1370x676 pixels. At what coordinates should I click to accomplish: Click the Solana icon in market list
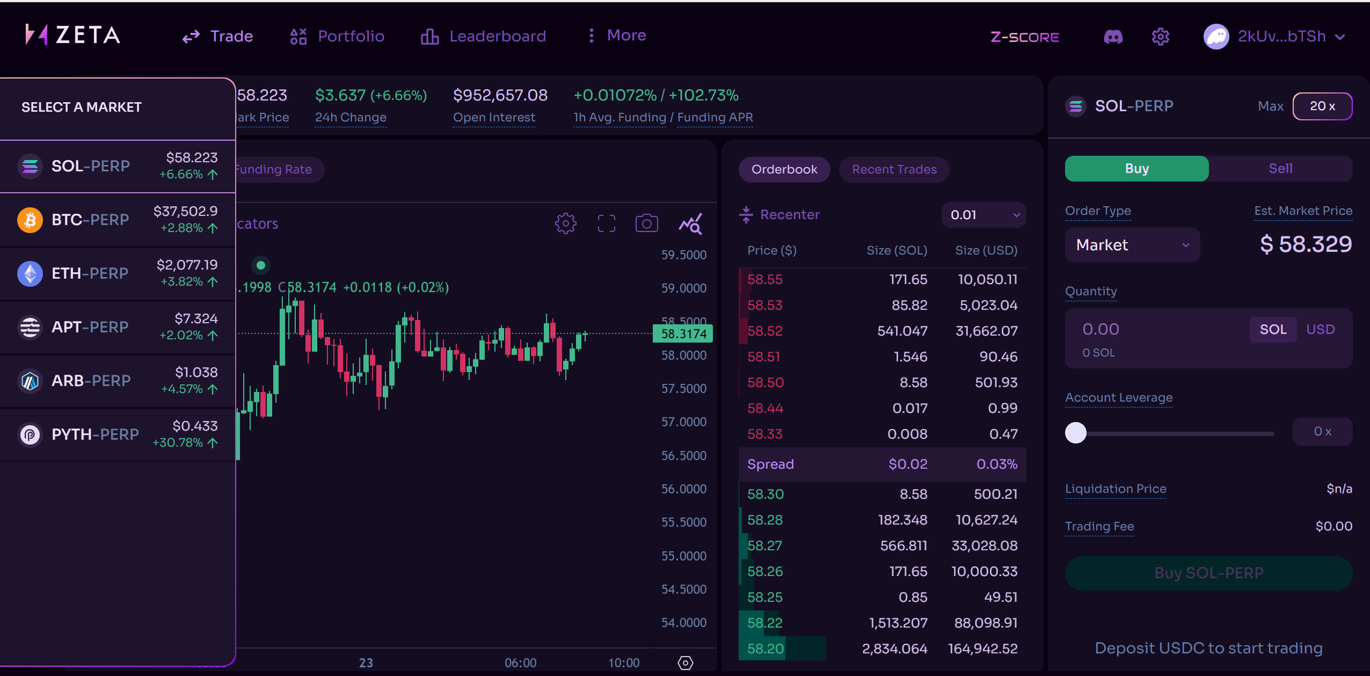(30, 166)
